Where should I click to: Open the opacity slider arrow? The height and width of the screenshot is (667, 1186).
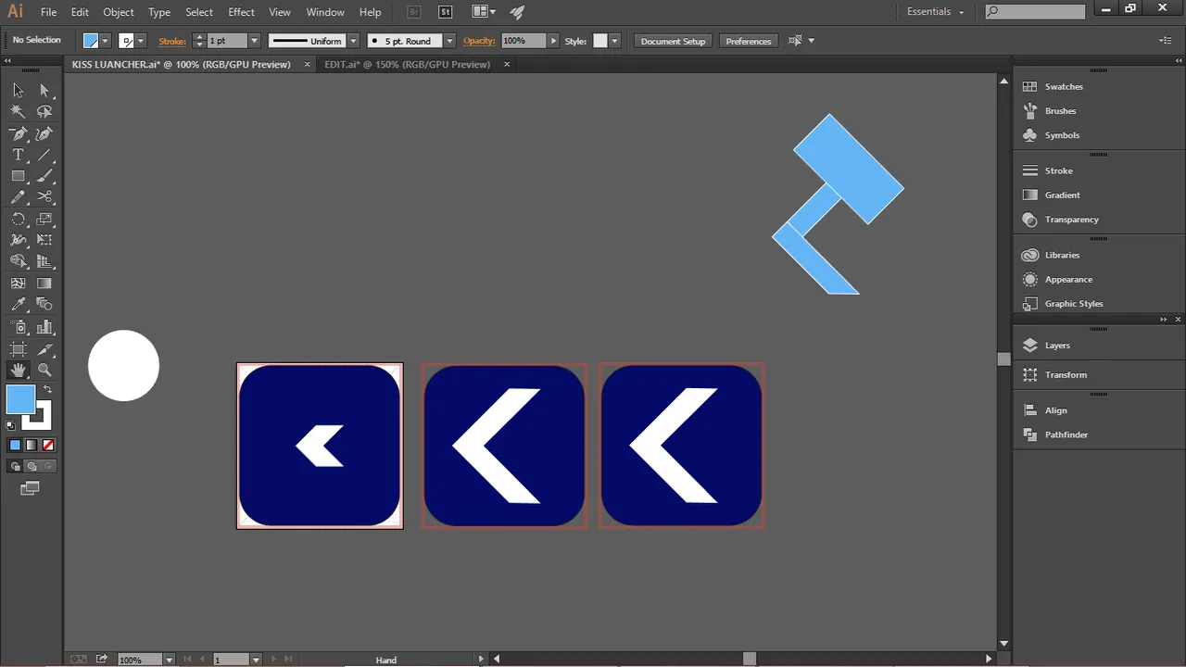pyautogui.click(x=554, y=41)
